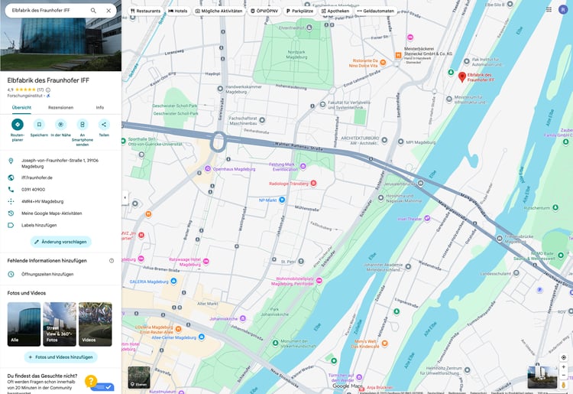Screen dimensions: 573x394
Task: Open the Routenplaner directions icon
Action: tap(17, 125)
